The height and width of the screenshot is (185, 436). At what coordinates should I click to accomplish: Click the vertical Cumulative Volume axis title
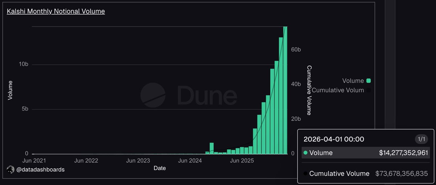coord(310,90)
